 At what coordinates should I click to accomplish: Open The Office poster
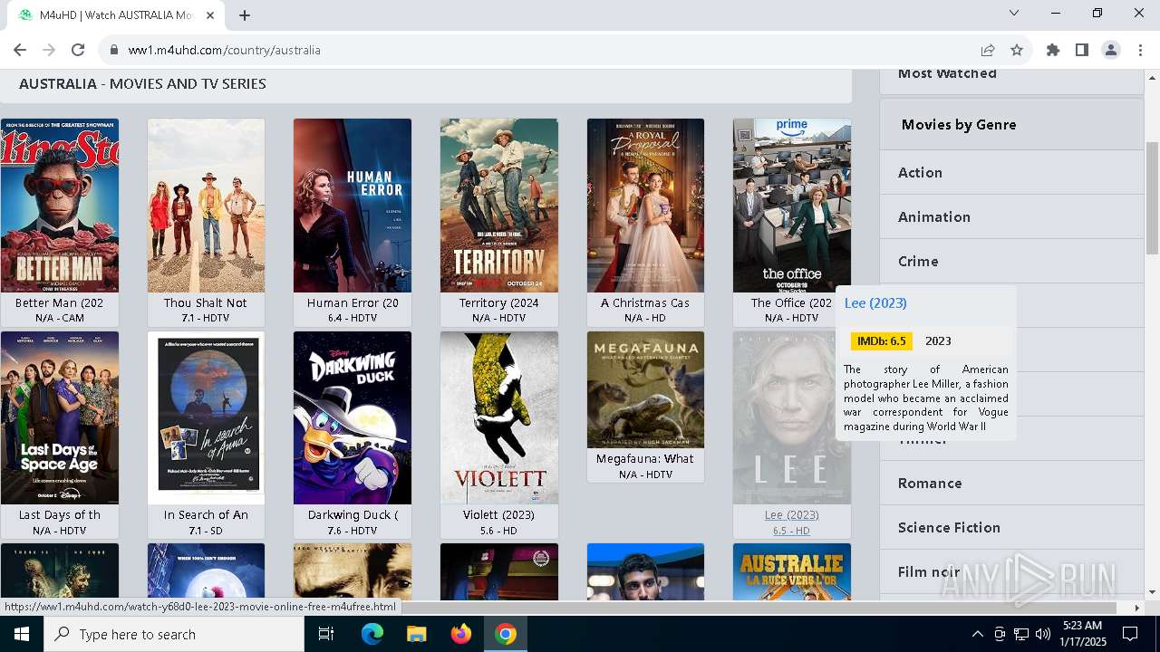click(792, 206)
